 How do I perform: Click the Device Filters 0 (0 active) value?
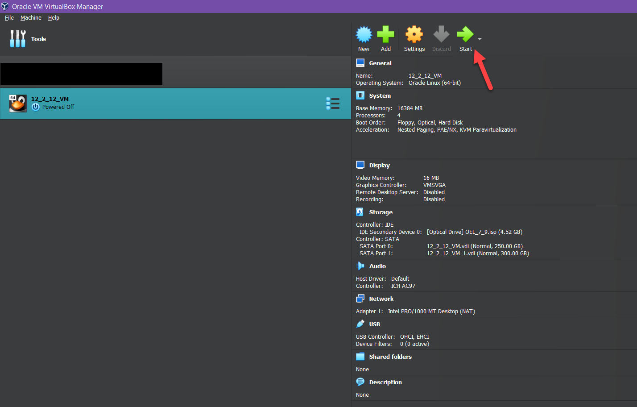414,344
